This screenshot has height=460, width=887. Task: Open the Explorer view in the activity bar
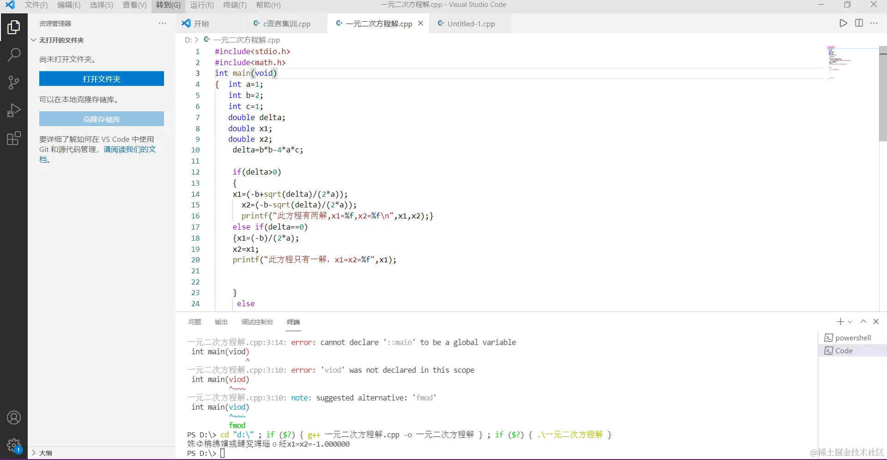click(x=14, y=27)
